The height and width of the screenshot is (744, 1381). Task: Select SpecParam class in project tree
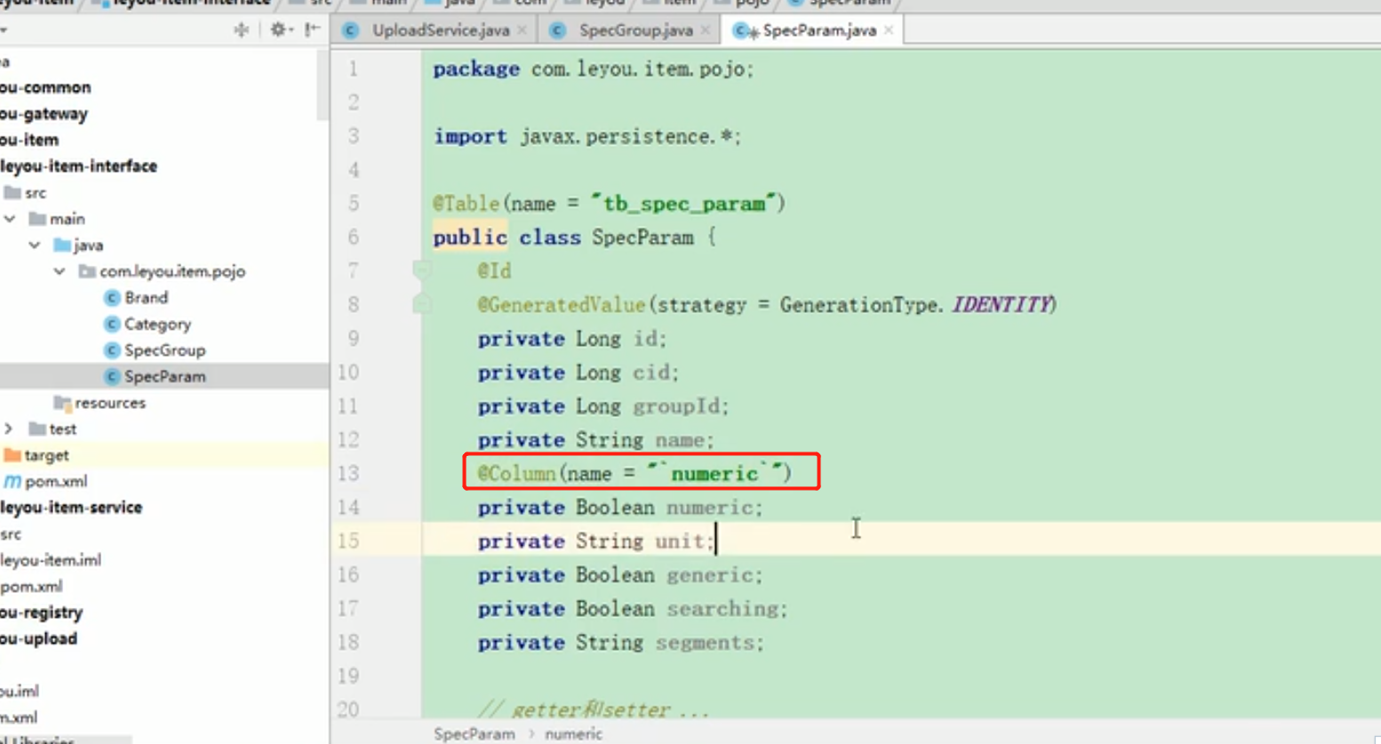(x=164, y=377)
